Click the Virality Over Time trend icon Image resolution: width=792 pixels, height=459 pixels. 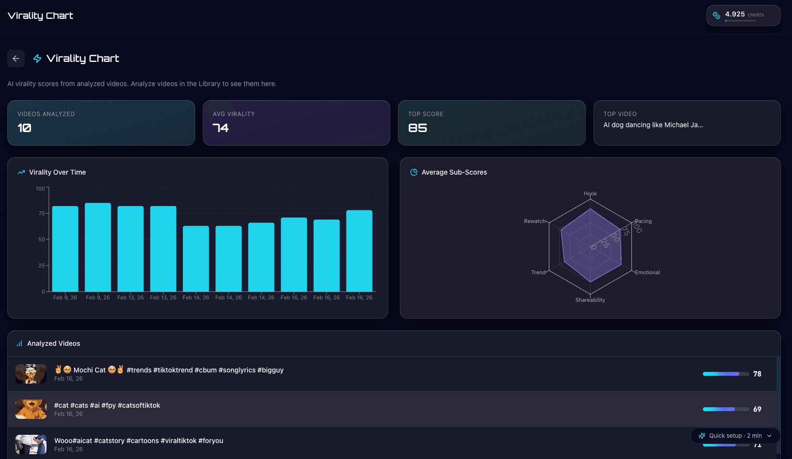click(x=21, y=172)
